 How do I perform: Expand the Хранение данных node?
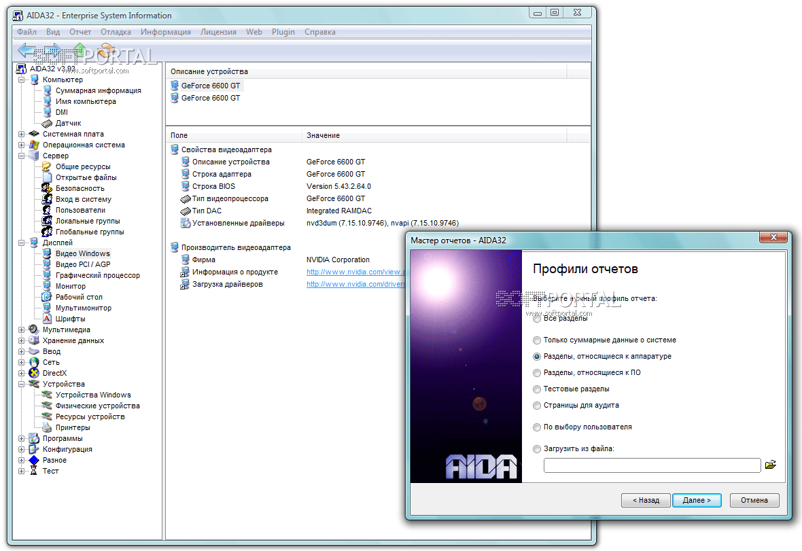pyautogui.click(x=22, y=340)
